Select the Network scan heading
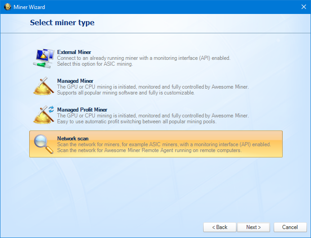Viewport: 311px width, 238px height. [73, 139]
